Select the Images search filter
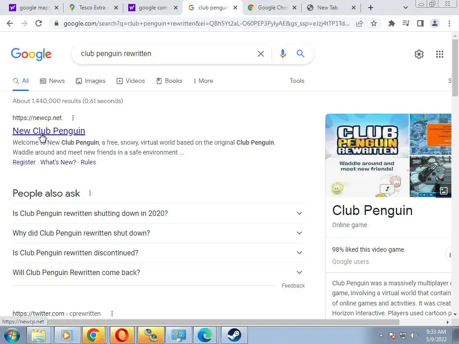This screenshot has width=459, height=344. tap(91, 81)
